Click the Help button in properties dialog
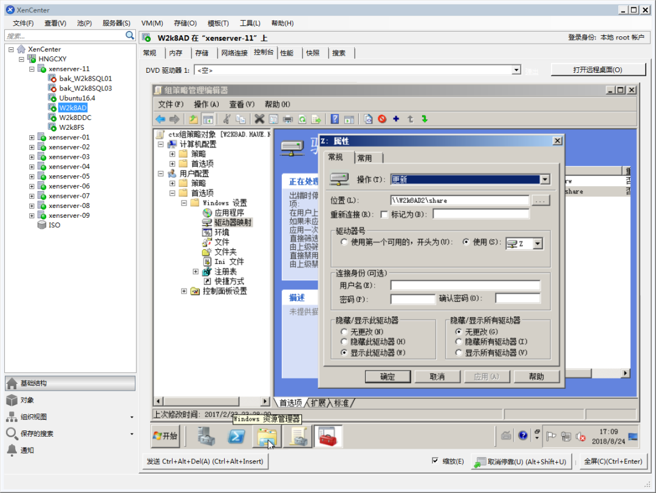 [536, 377]
